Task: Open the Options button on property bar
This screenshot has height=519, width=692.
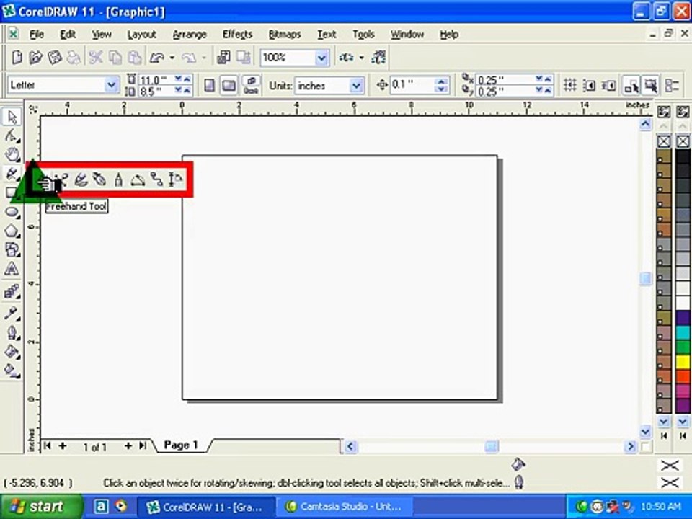Action: click(x=672, y=86)
